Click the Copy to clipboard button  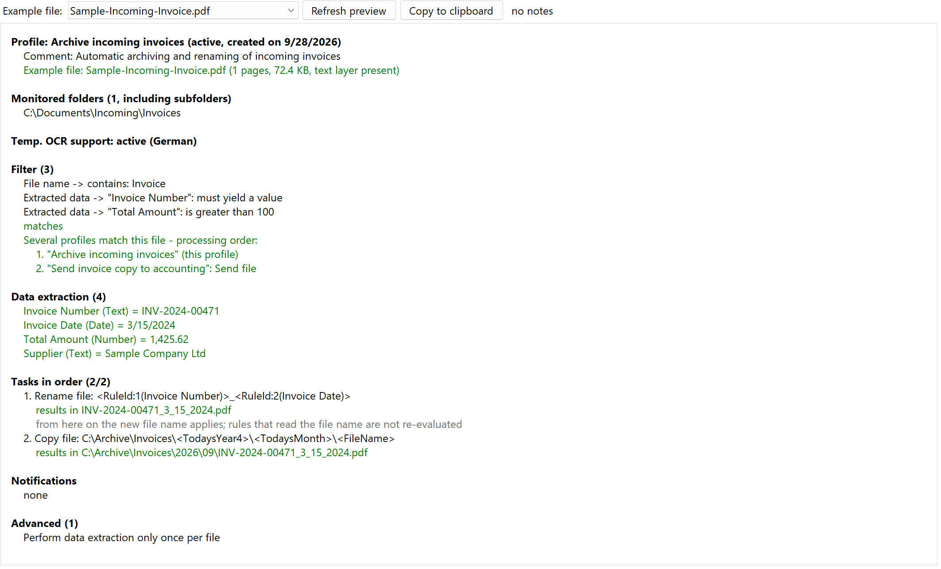click(x=451, y=11)
